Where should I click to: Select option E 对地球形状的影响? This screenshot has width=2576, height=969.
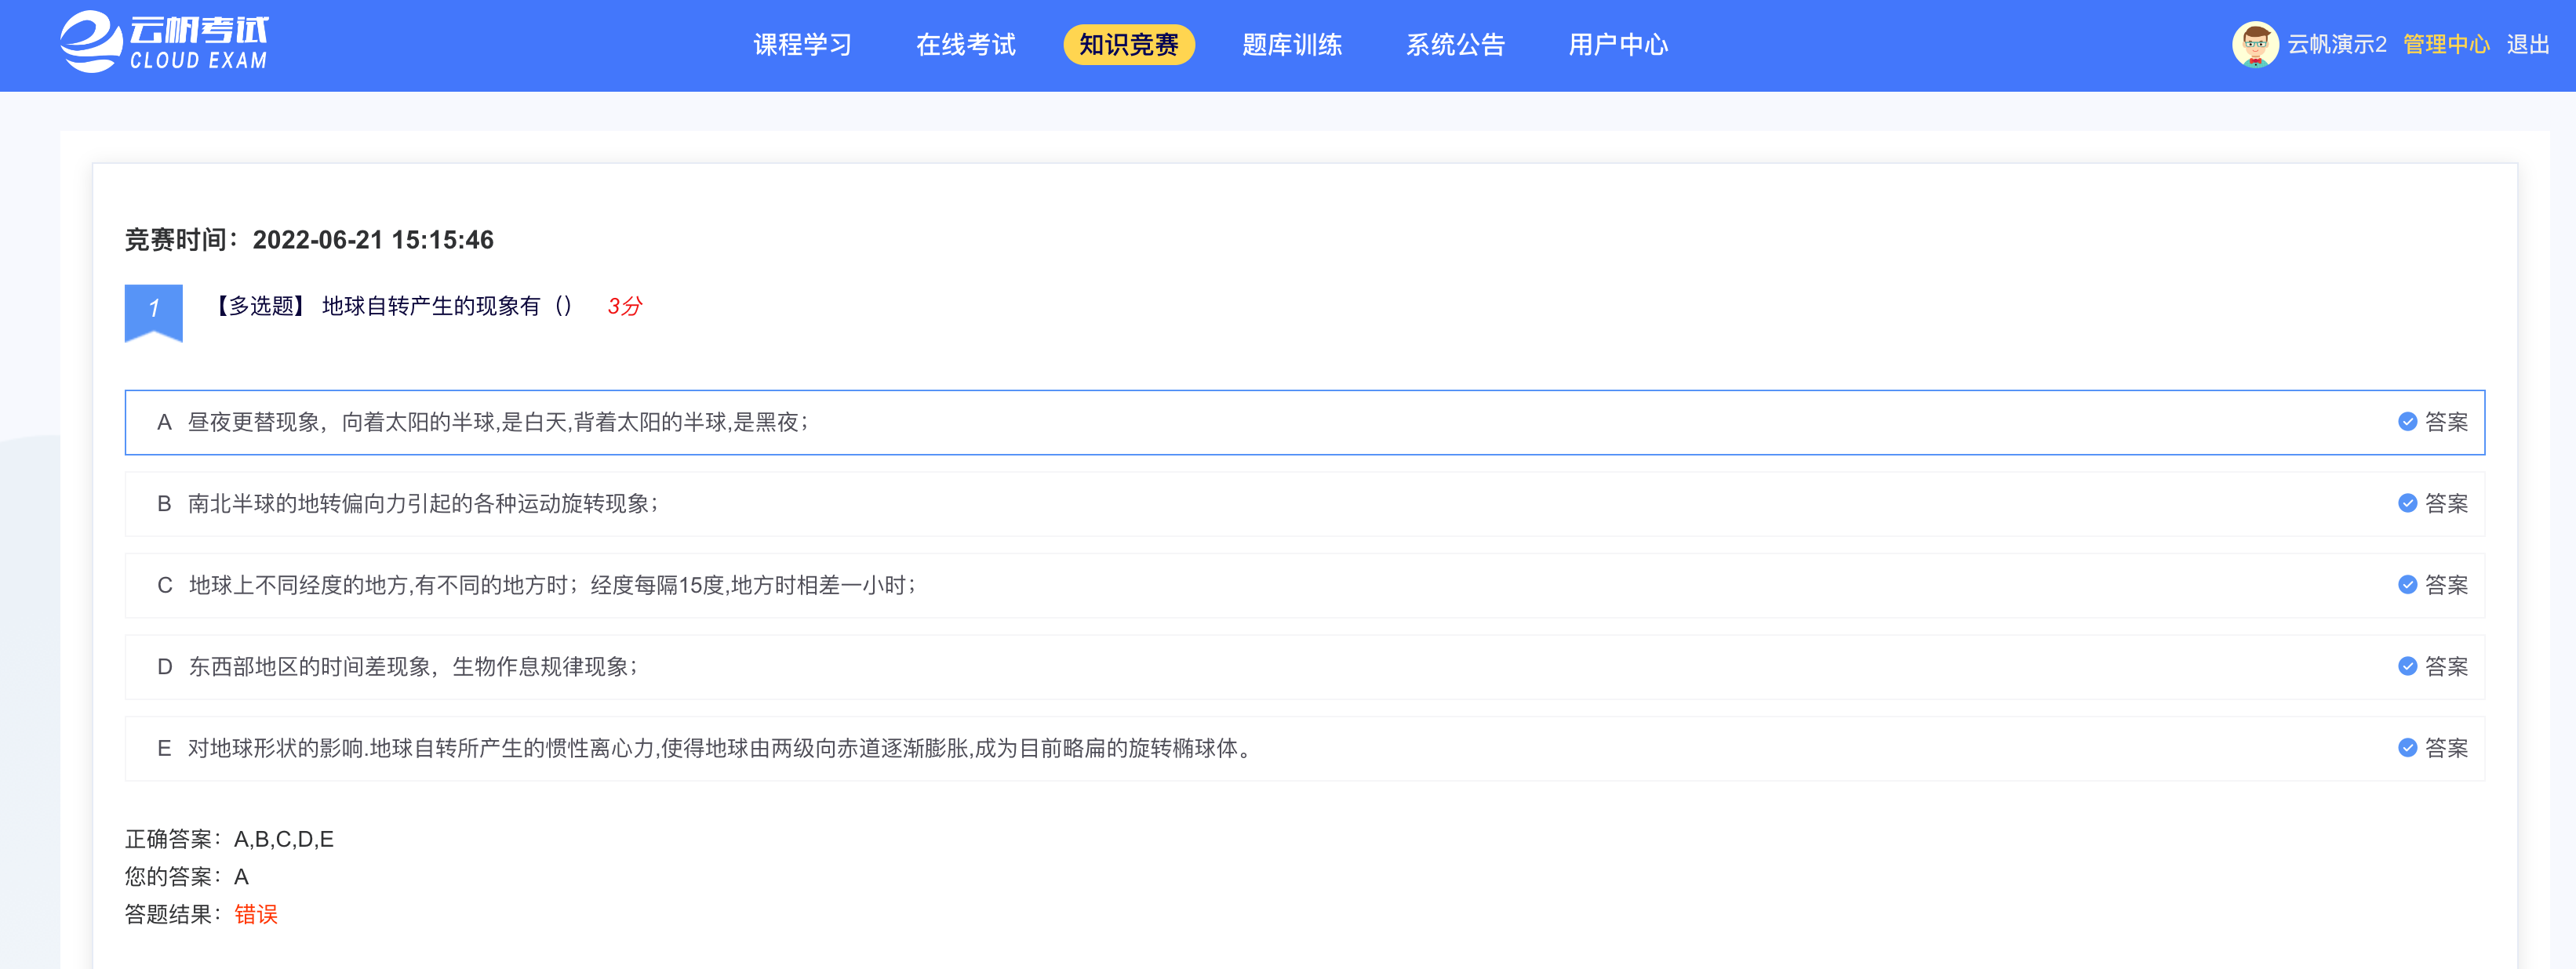click(1304, 748)
